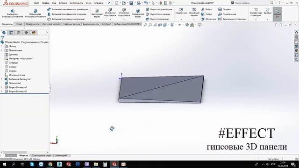Screen dimensions: 299x168
Task: Expand the Вырез-Вытянуть1 feature node
Action: (x=2, y=87)
